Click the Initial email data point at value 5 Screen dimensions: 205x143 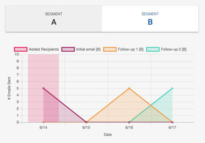[x=43, y=88]
